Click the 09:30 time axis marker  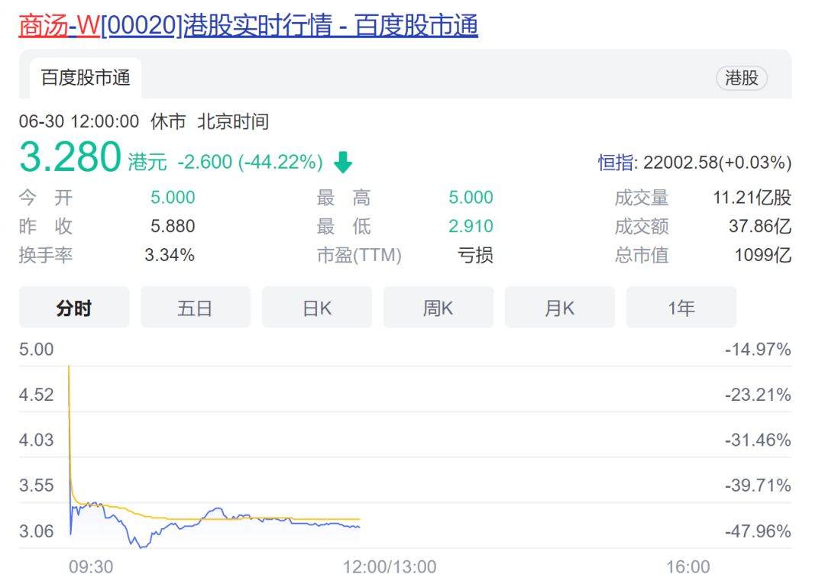(91, 566)
